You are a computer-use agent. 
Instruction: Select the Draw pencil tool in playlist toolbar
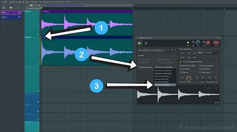[x=10, y=2]
